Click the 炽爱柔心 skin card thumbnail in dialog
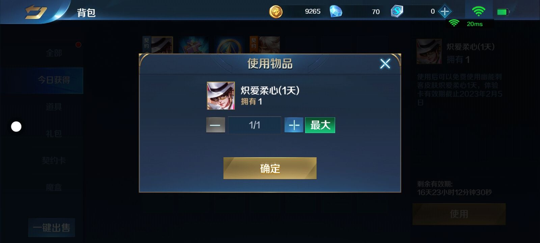540x243 pixels. click(221, 96)
